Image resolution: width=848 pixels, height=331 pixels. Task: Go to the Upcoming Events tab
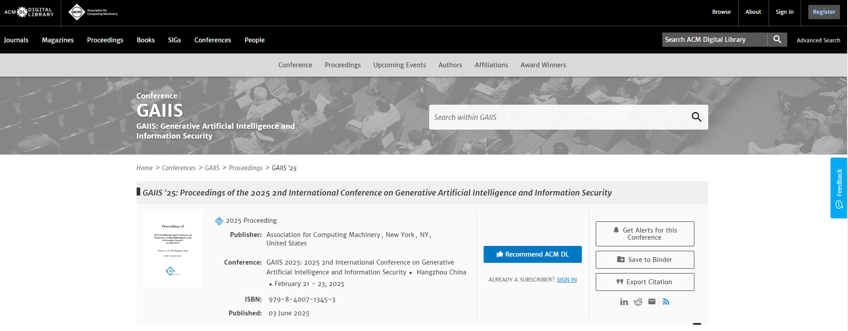coord(399,65)
